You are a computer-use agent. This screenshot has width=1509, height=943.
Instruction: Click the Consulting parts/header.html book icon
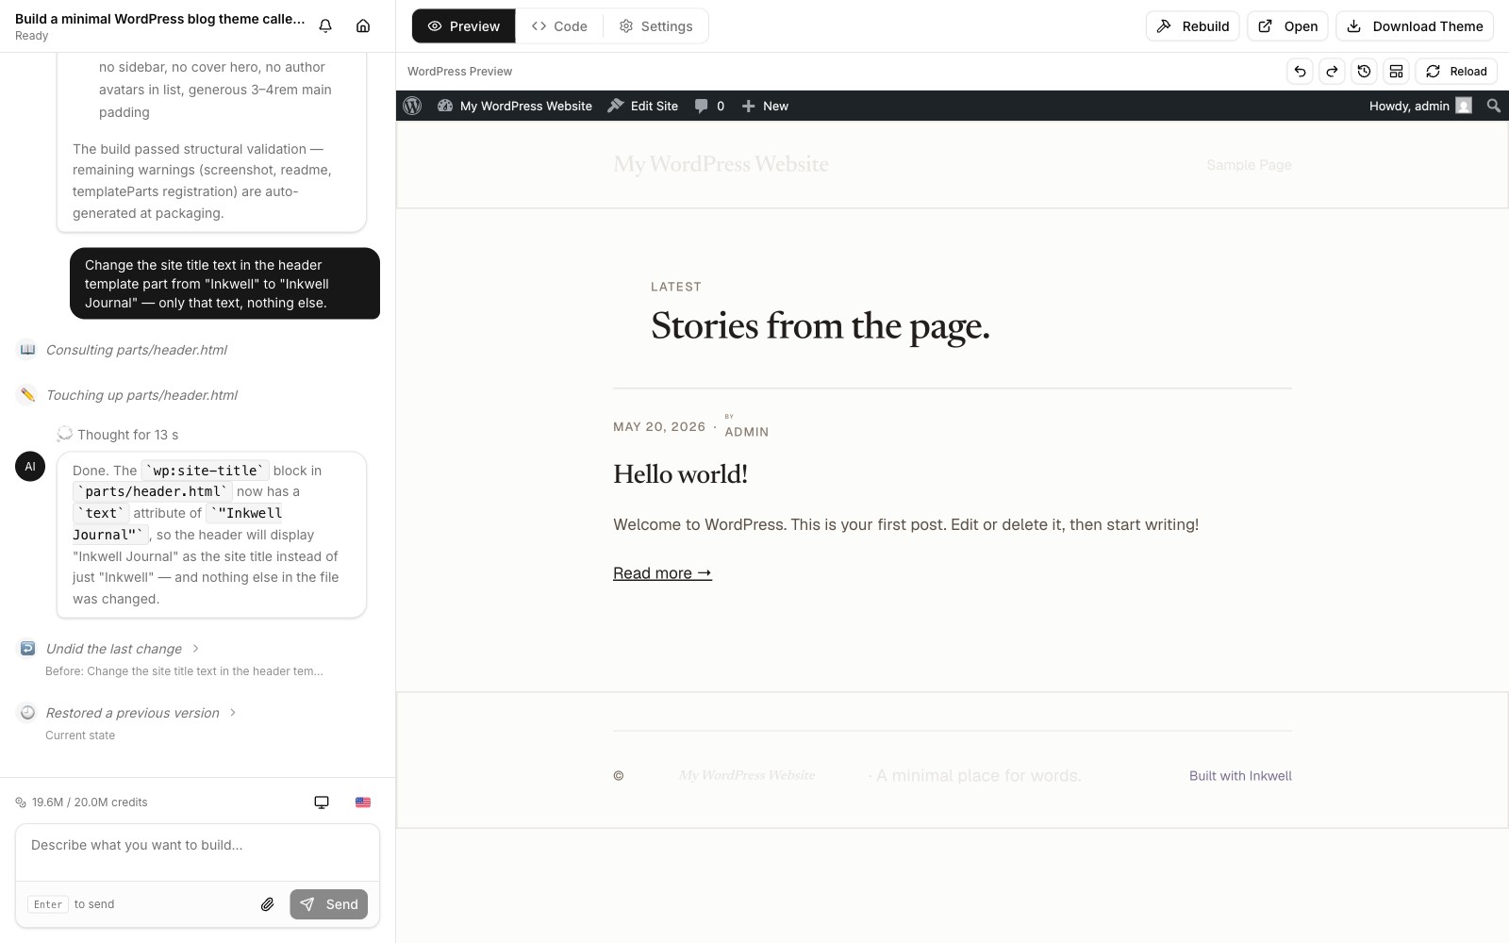(27, 350)
